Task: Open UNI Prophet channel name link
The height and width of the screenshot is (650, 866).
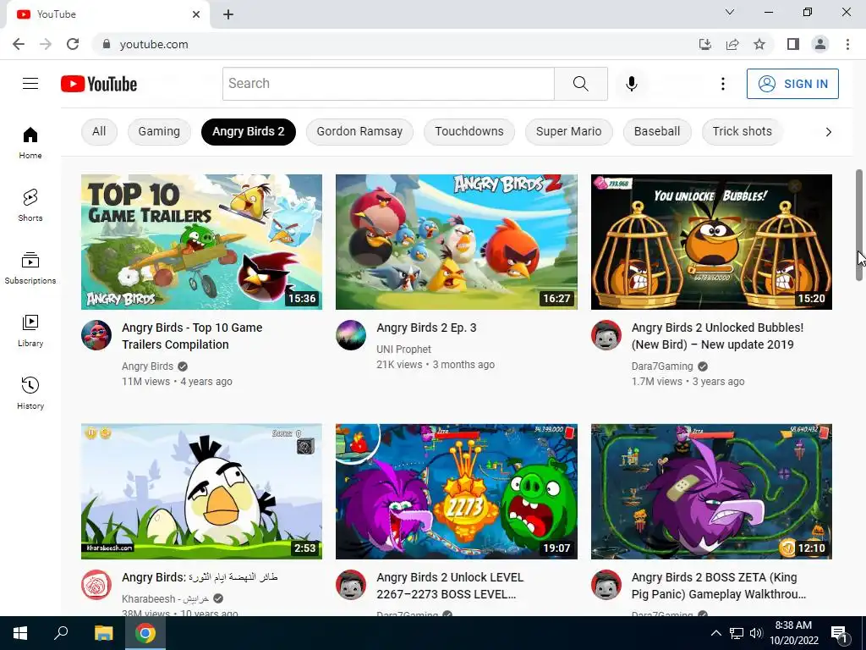Action: coord(403,350)
